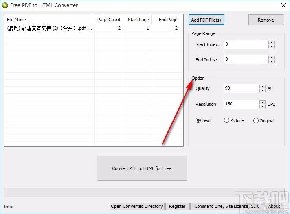Decrease Quality with down arrow

tap(262, 90)
